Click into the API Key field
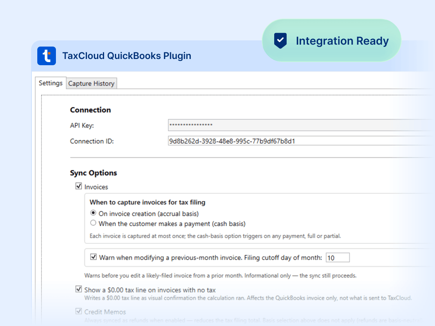Image resolution: width=435 pixels, height=326 pixels. (301, 125)
